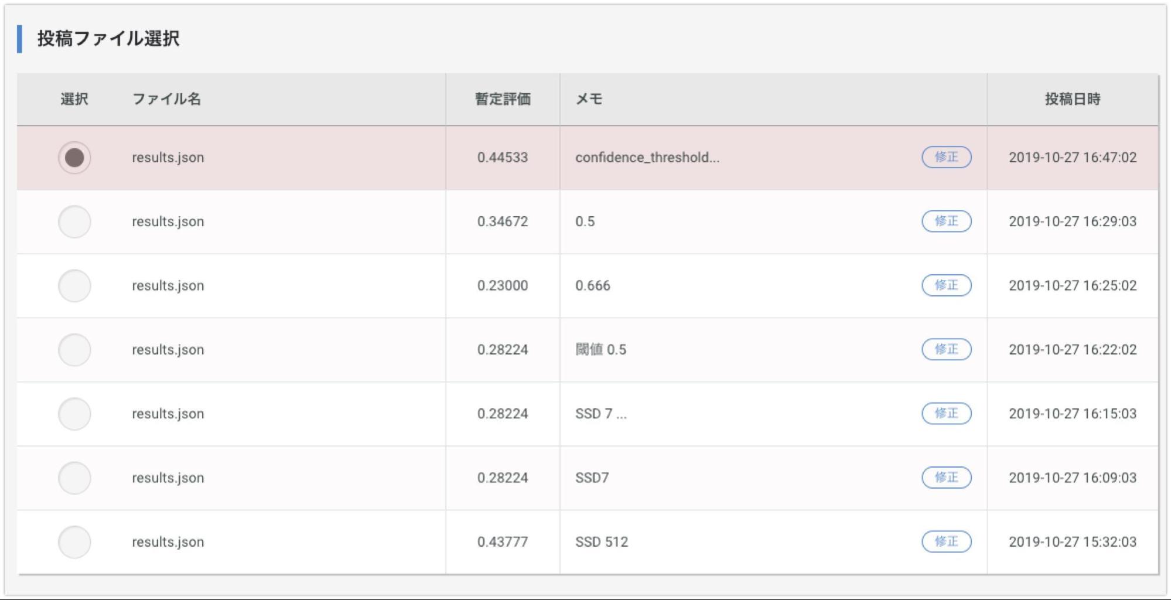
Task: Select the radio for 閾値 0.5 row
Action: click(74, 350)
